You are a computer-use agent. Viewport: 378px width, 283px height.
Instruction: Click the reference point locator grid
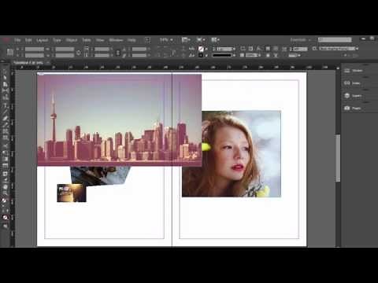click(10, 52)
